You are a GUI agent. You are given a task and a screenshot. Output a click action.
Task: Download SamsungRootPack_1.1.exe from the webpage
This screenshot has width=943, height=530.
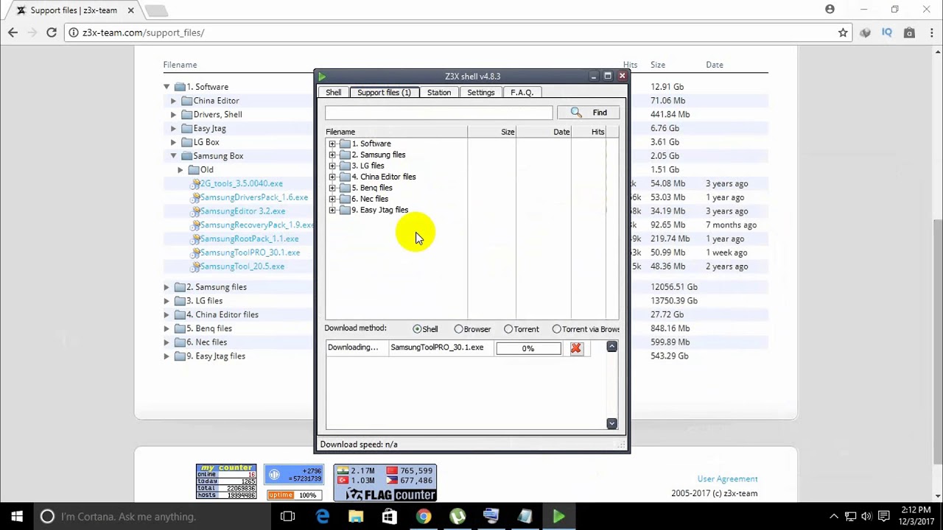(x=249, y=239)
